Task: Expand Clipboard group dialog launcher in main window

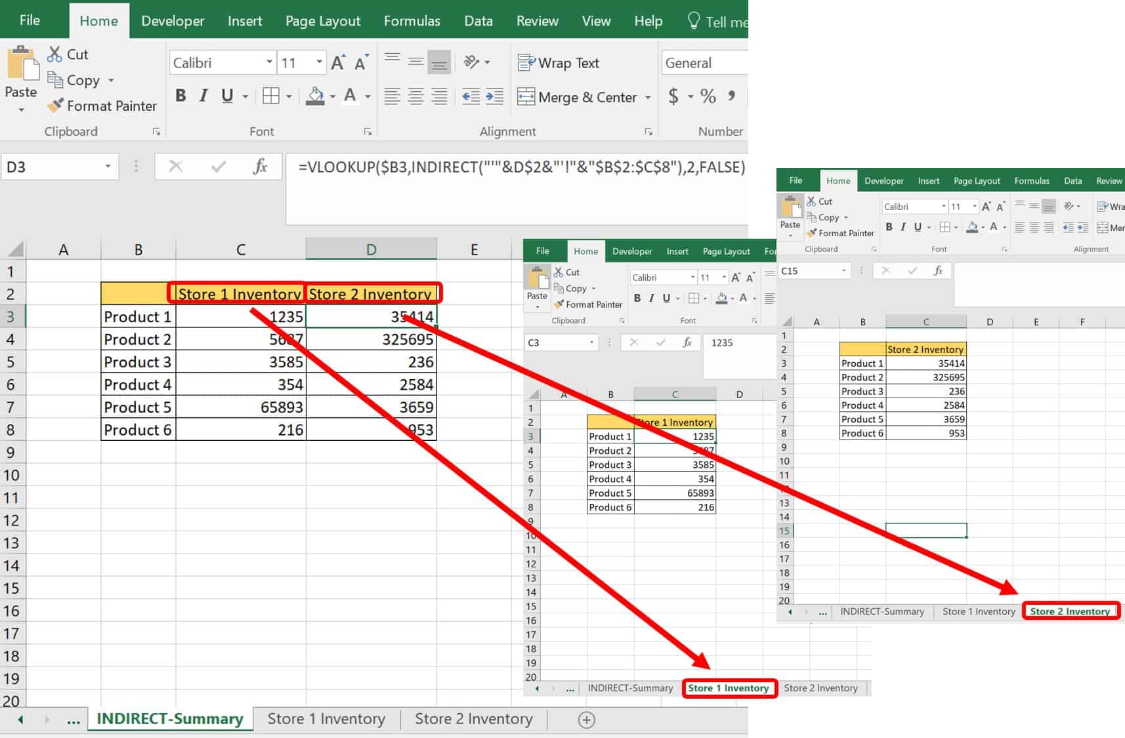Action: click(x=156, y=132)
